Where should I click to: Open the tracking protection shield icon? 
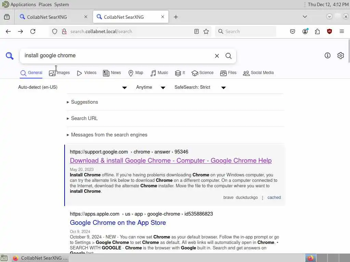55,31
